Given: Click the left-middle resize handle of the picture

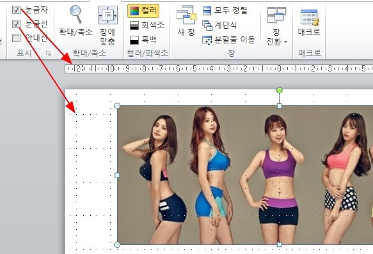Looking at the screenshot, I should click(x=117, y=176).
